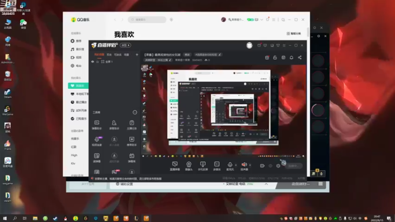Open 视频 in QQ音乐 sidebar

(x=76, y=57)
